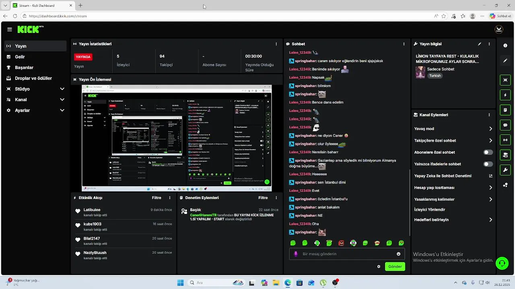
Task: Click CanerliHaremiTR in Denetim Eylemleri
Action: [x=203, y=215]
